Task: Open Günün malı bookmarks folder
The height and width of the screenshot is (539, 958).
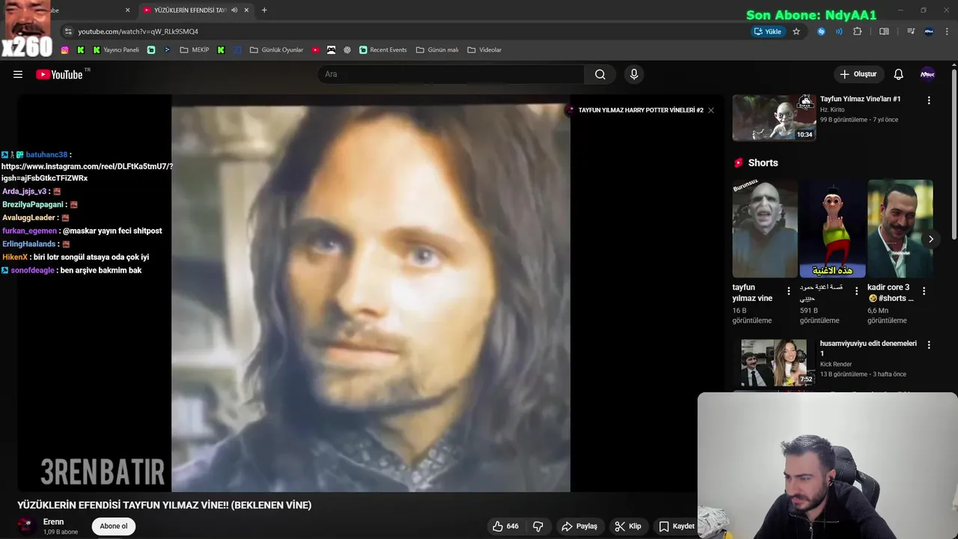Action: (437, 50)
